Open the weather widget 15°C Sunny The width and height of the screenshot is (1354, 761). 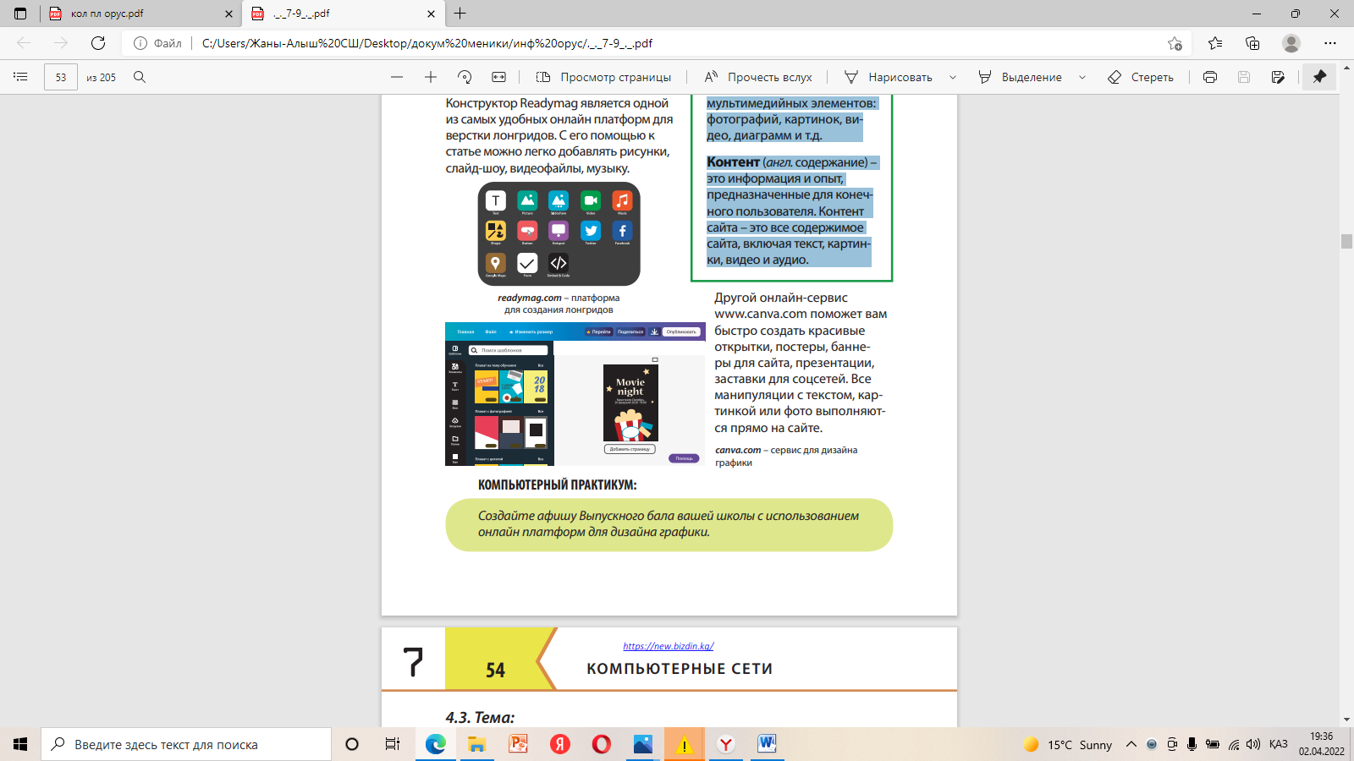[1068, 744]
